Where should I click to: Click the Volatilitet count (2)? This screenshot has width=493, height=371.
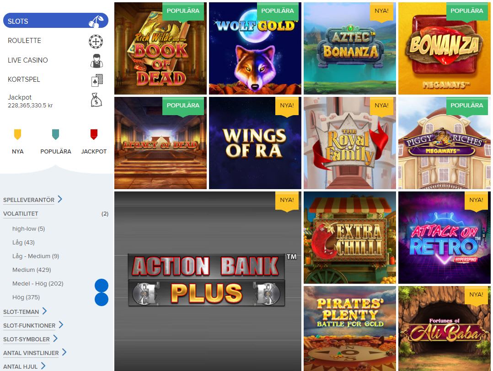105,214
